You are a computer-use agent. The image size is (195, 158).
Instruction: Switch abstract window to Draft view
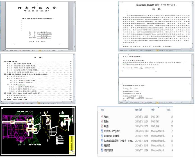(167, 50)
